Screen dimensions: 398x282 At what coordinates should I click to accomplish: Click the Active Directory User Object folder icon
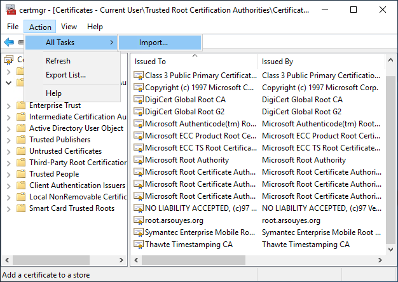tap(21, 128)
